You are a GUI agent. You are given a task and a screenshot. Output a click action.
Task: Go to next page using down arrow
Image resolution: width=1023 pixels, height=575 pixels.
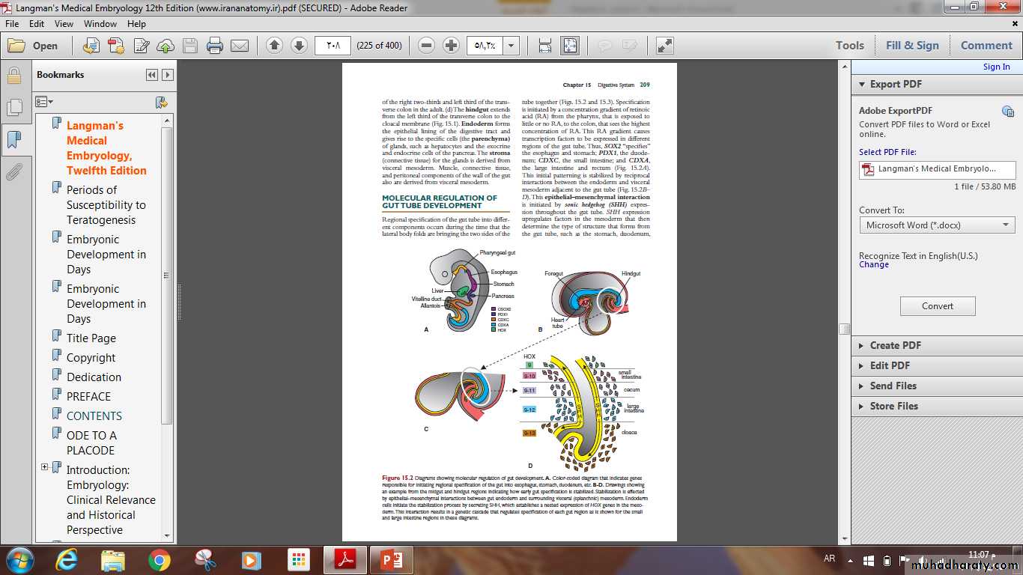click(299, 46)
